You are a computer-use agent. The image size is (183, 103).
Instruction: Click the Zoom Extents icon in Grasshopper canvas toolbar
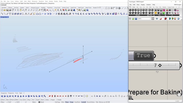coord(153,19)
